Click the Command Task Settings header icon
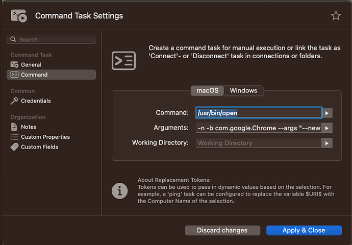This screenshot has width=352, height=245. (x=19, y=16)
